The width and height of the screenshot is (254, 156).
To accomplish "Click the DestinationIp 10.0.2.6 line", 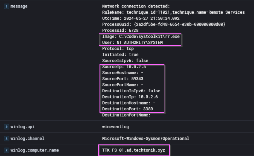I will (x=130, y=97).
